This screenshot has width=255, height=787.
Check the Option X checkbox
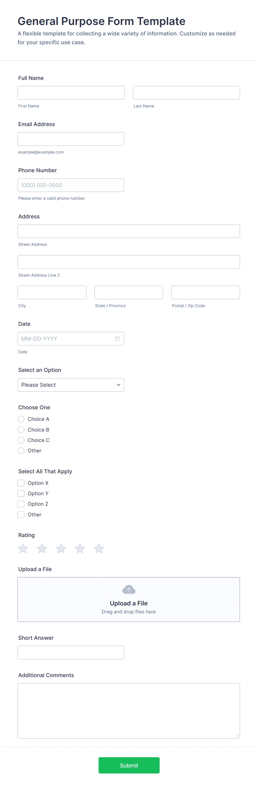tap(21, 483)
